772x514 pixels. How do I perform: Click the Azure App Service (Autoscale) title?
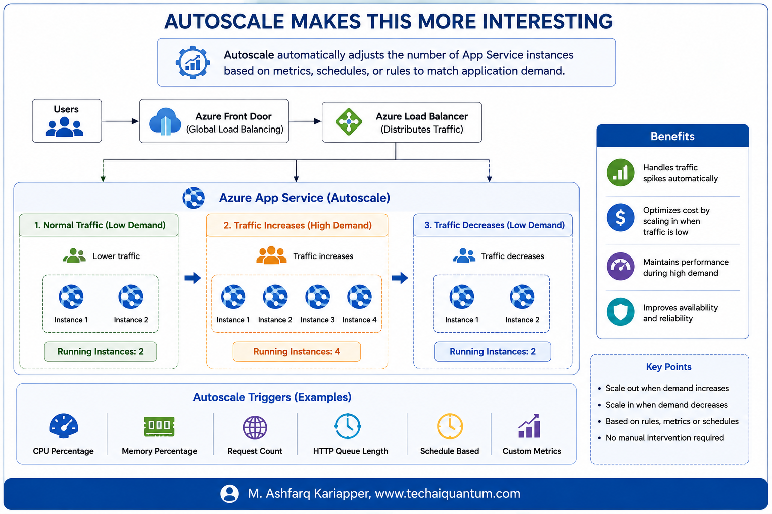(305, 198)
